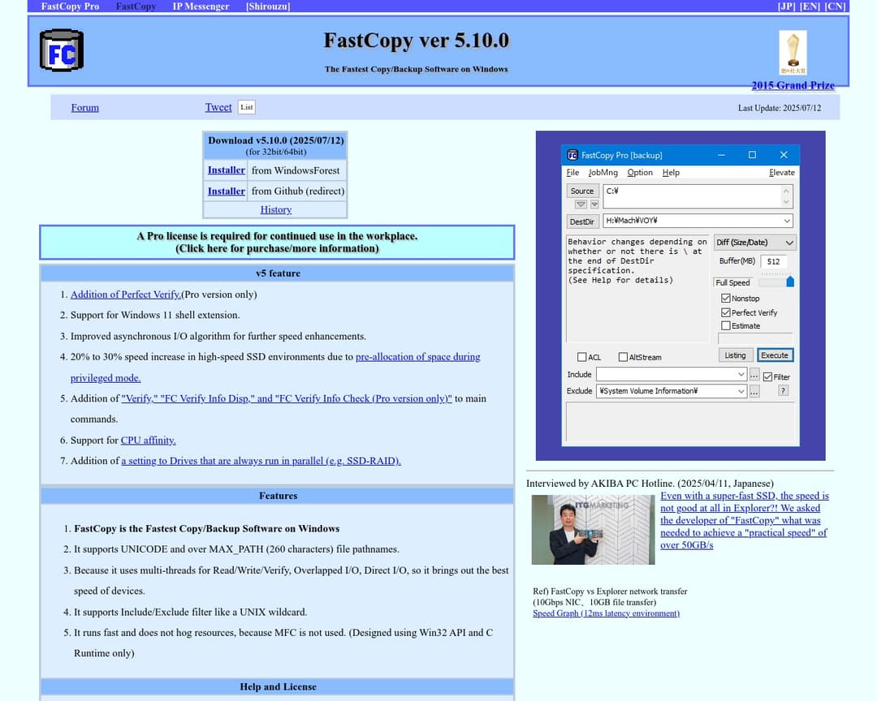Open the Option menu
Image resolution: width=877 pixels, height=701 pixels.
640,172
